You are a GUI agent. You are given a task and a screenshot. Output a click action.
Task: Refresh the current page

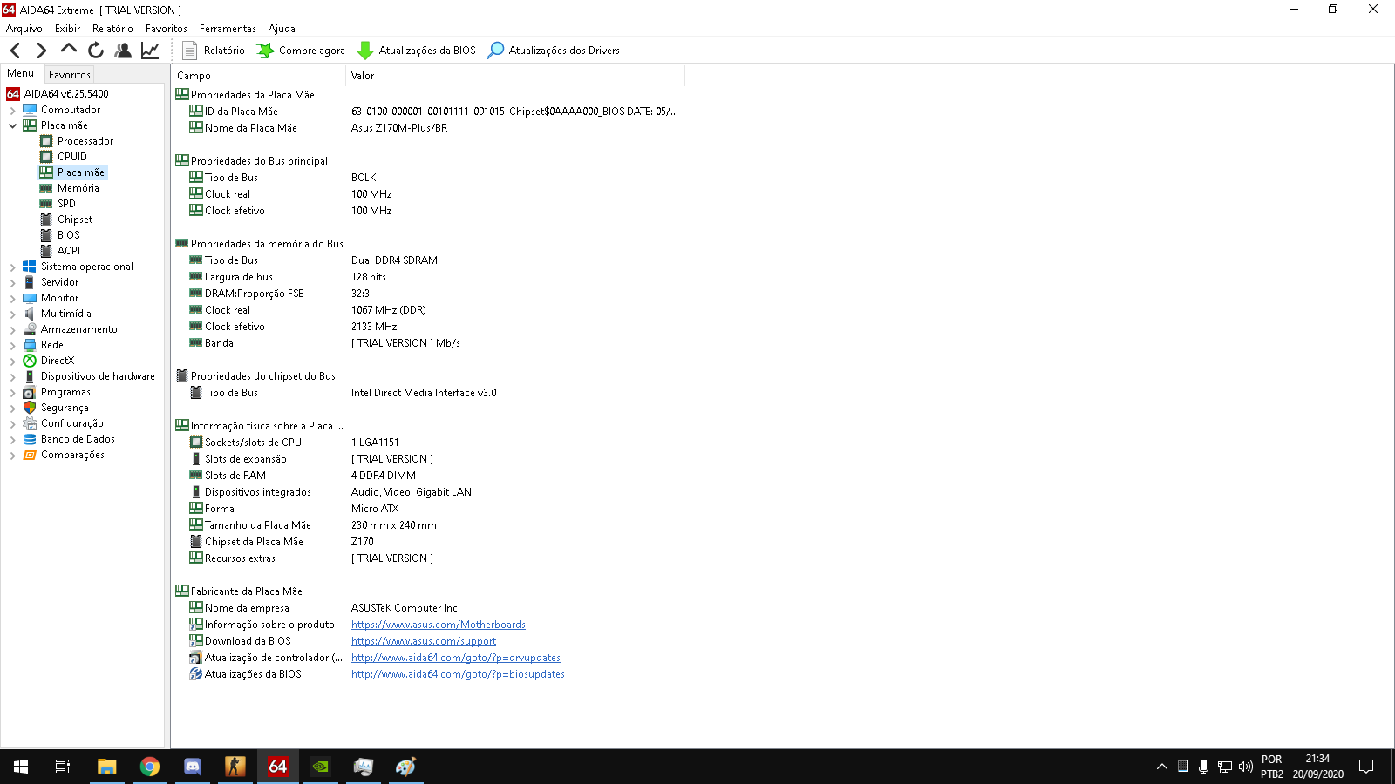pos(96,51)
